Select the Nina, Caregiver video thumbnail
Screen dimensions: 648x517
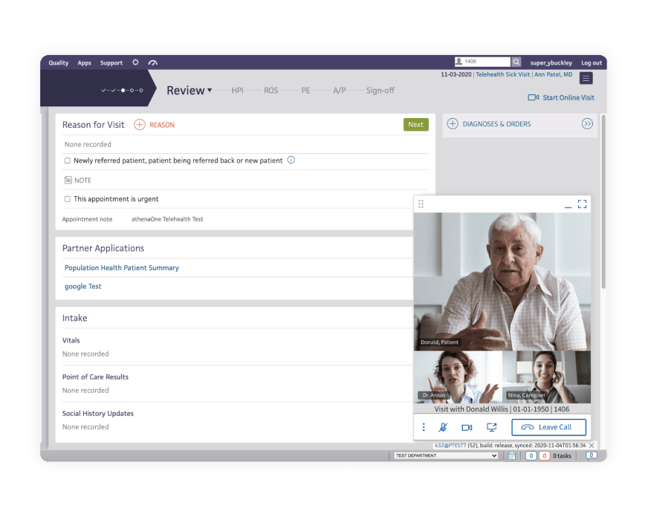tap(546, 377)
